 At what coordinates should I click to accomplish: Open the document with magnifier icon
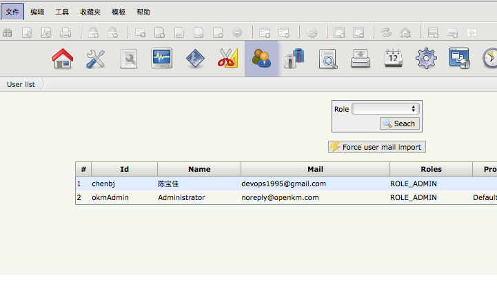tap(327, 59)
